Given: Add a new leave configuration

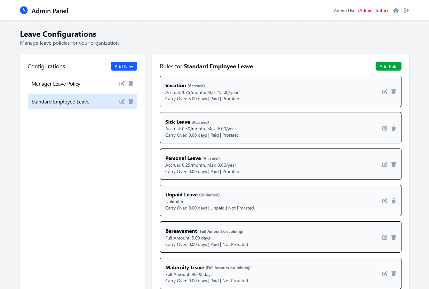Looking at the screenshot, I should pyautogui.click(x=124, y=66).
